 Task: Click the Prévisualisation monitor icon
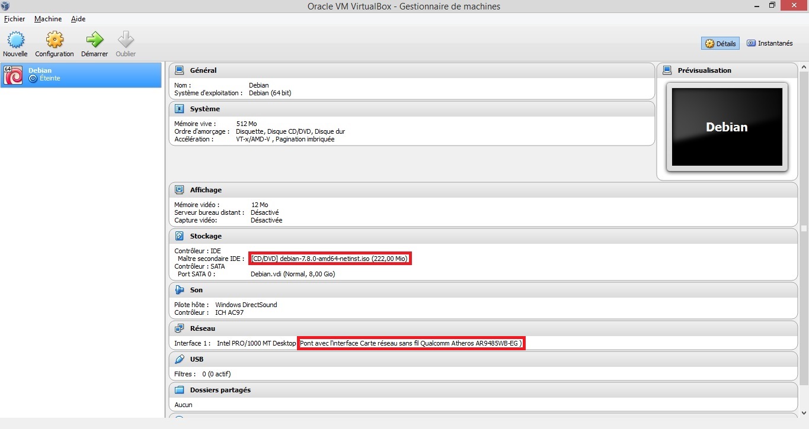(667, 70)
